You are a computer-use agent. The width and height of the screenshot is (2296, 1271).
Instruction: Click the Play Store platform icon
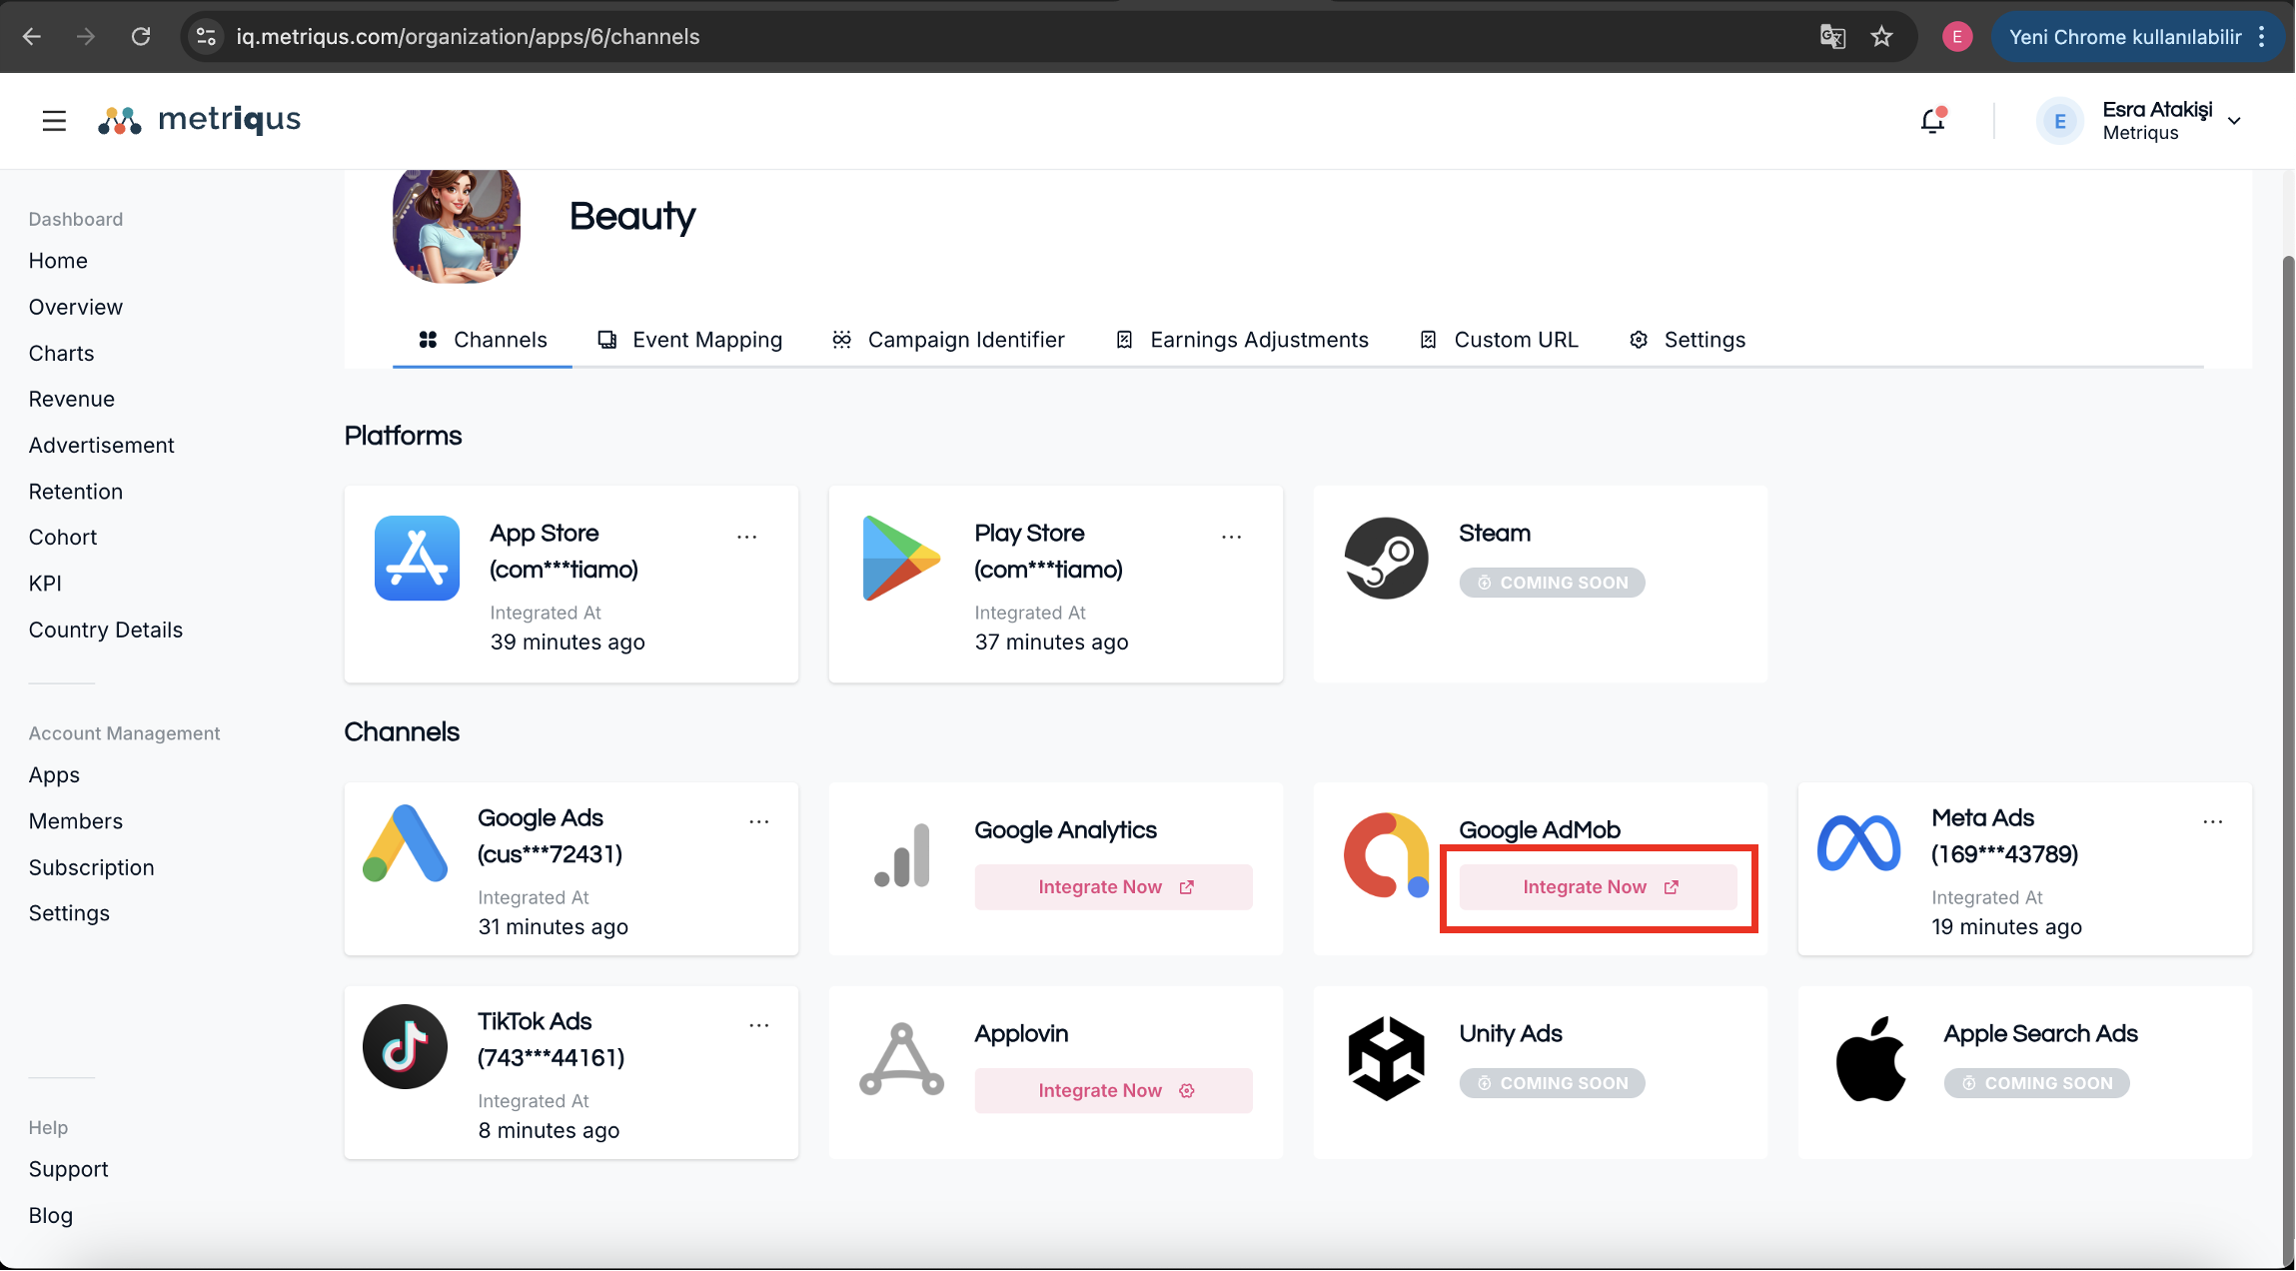(x=901, y=558)
